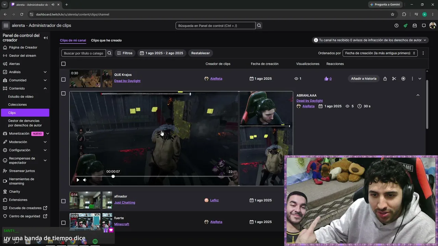
Task: Share the QUE Krajos clip
Action: (x=385, y=79)
